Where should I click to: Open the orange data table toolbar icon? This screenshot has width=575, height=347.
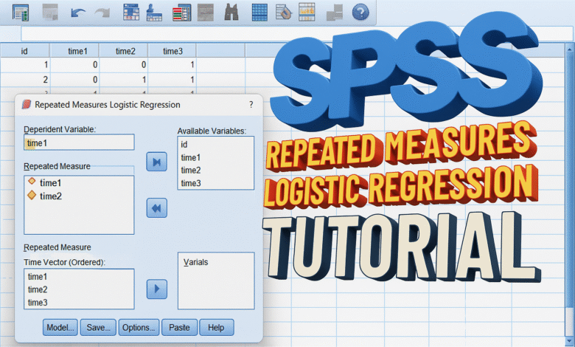(307, 12)
